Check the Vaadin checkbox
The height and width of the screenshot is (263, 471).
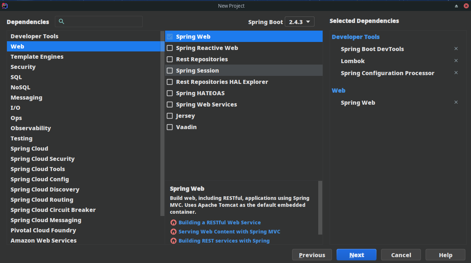tap(170, 127)
